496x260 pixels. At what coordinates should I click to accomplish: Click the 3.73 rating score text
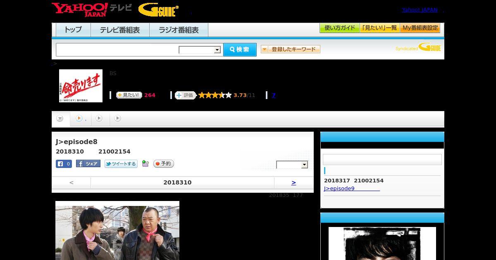[x=240, y=95]
